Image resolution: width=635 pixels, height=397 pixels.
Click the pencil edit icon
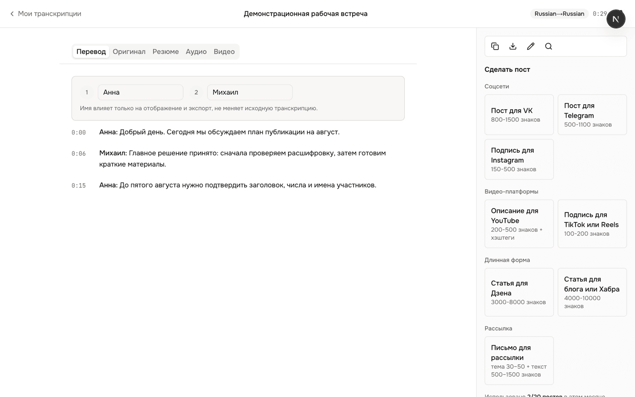(531, 46)
